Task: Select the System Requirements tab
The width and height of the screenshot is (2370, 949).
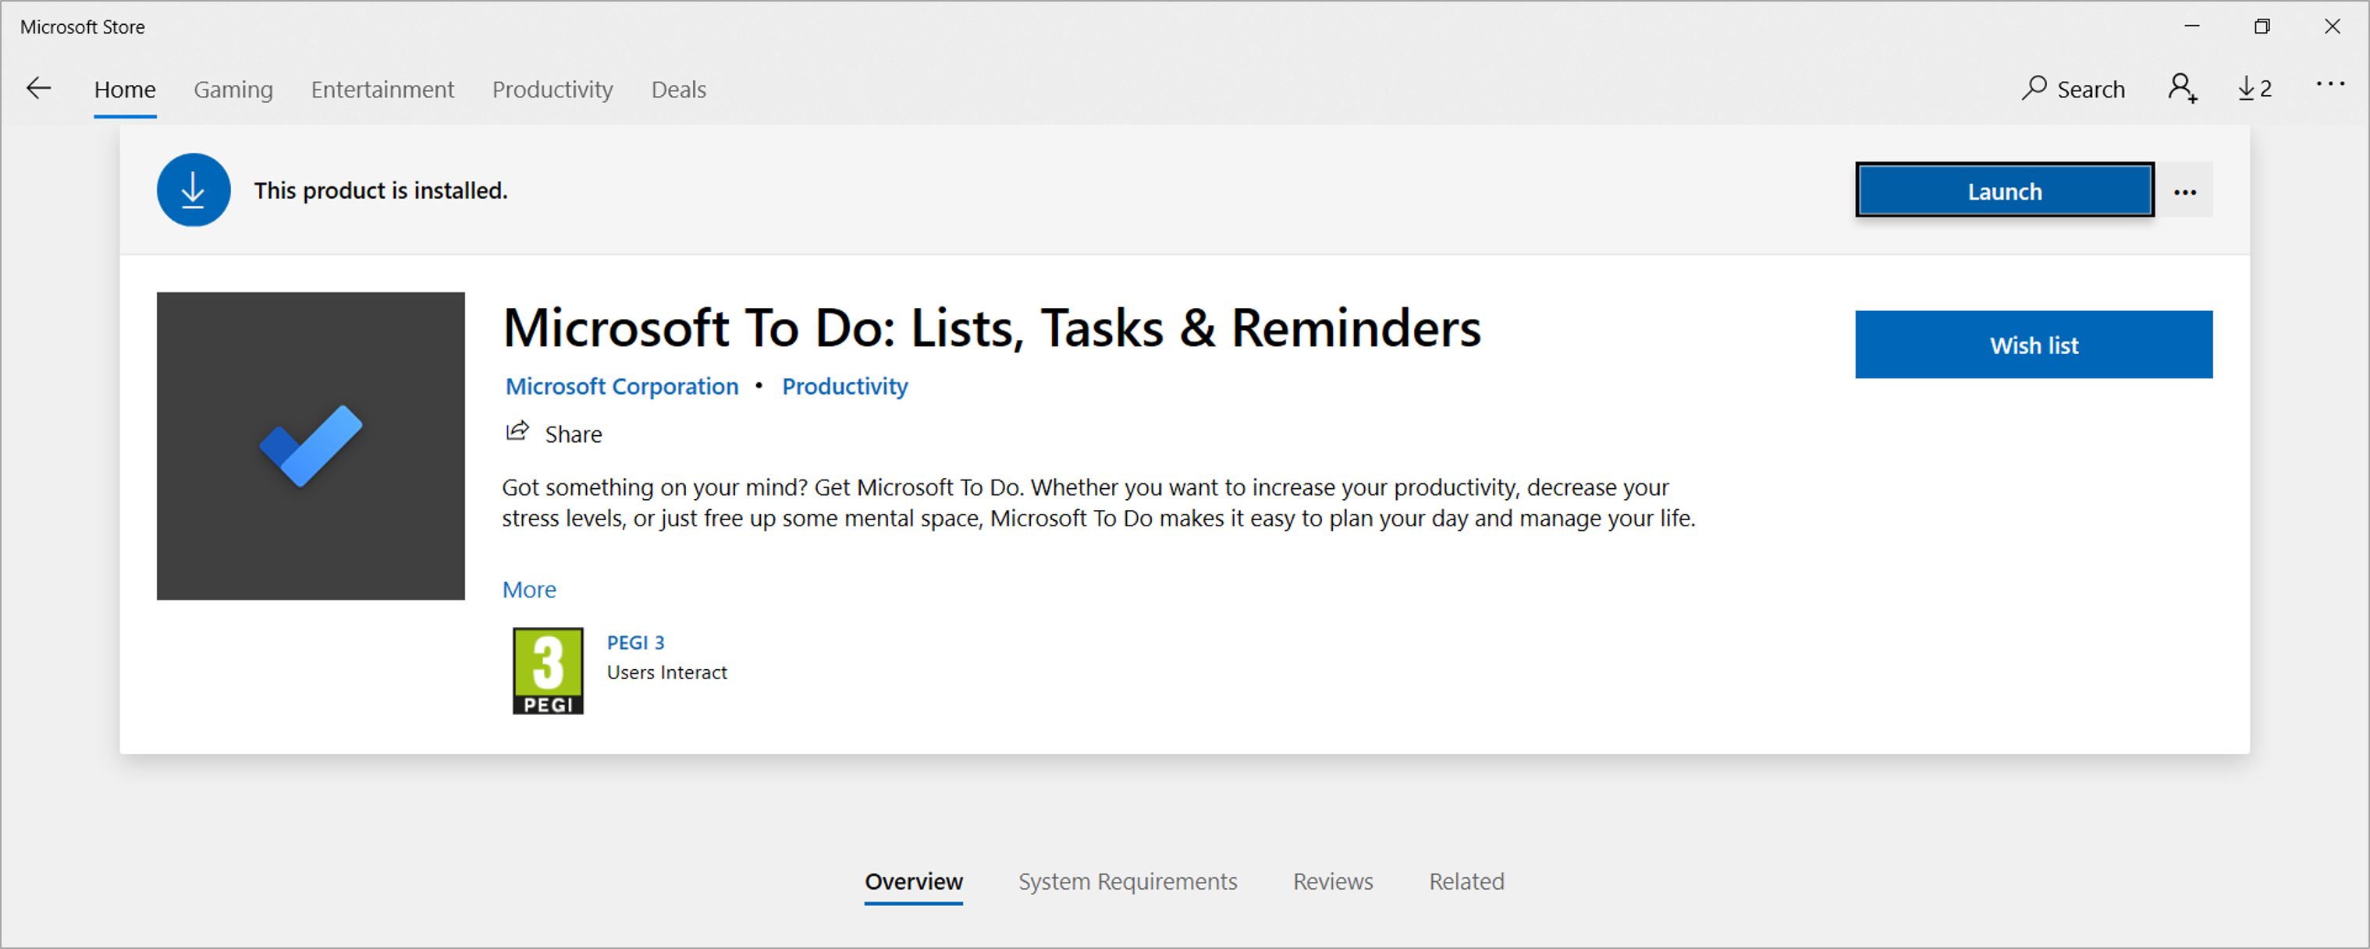Action: (1127, 881)
